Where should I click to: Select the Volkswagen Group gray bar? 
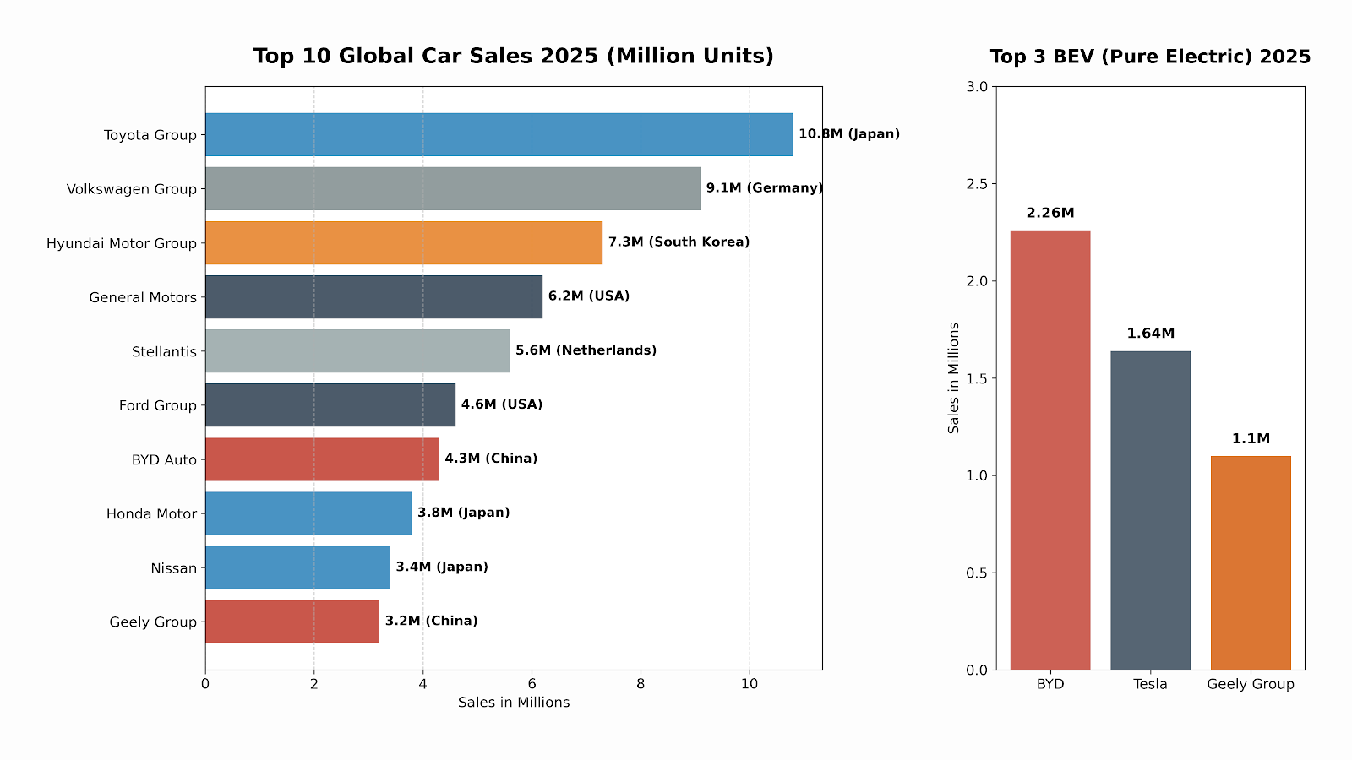[452, 188]
